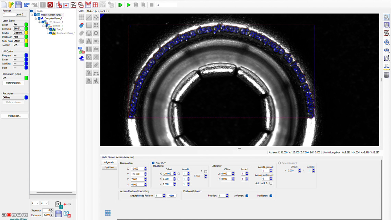Click the Meldungen... button
The height and width of the screenshot is (220, 391).
point(14,116)
